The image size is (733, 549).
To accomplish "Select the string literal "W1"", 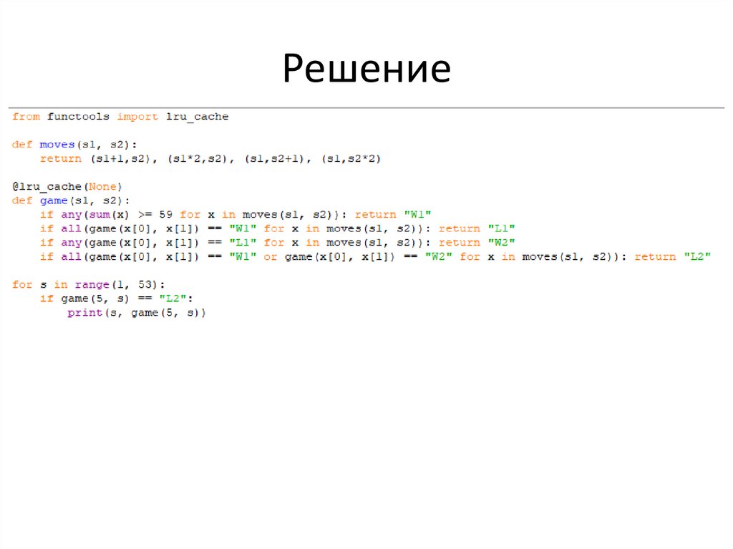I will coord(418,214).
